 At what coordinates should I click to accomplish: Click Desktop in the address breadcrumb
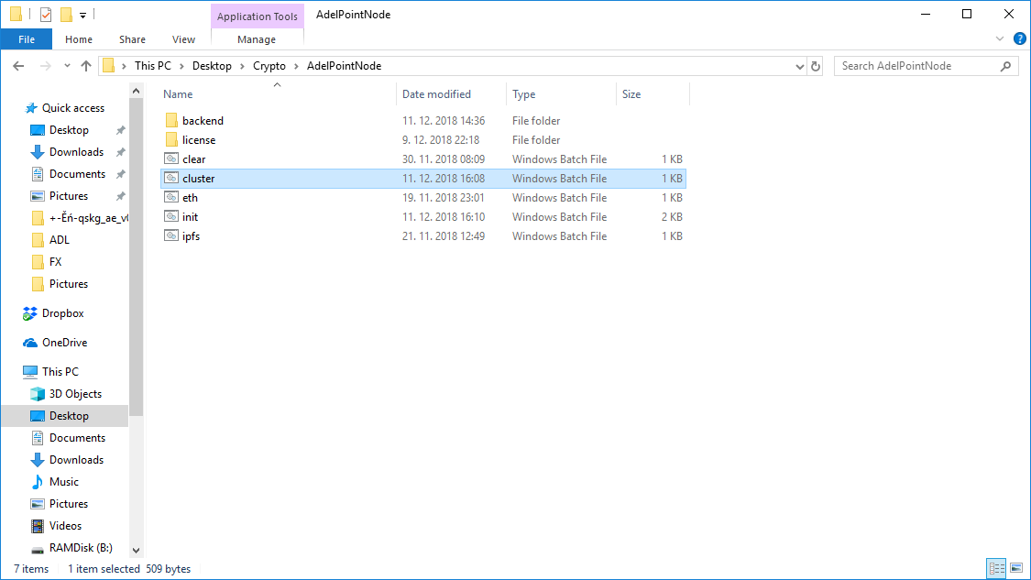[212, 66]
